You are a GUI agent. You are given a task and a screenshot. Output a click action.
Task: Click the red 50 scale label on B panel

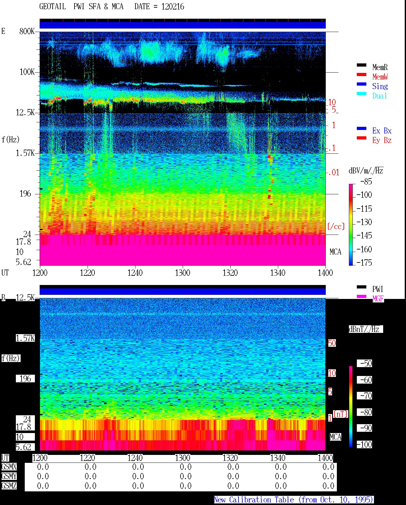point(332,343)
